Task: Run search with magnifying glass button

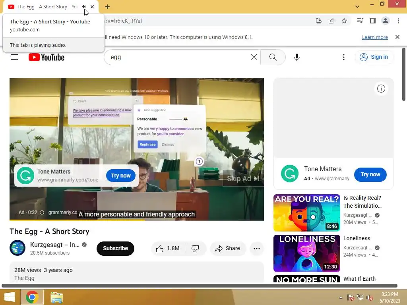Action: (273, 57)
